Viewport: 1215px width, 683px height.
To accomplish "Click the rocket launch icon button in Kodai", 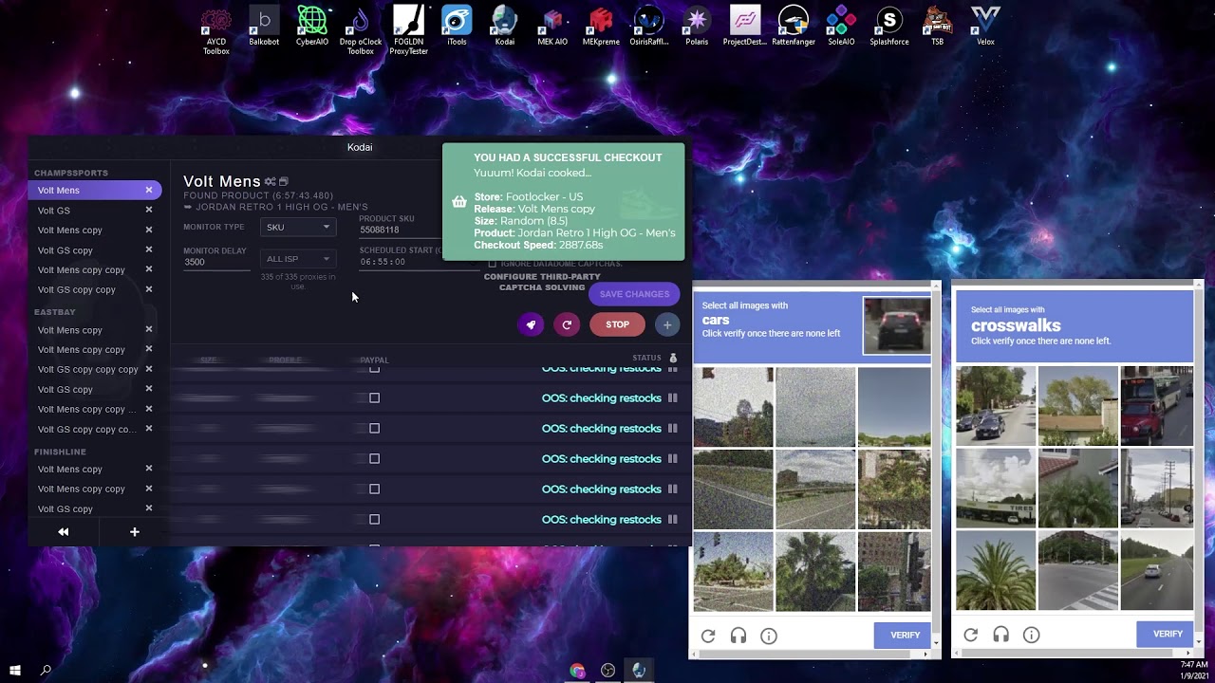I will click(531, 324).
